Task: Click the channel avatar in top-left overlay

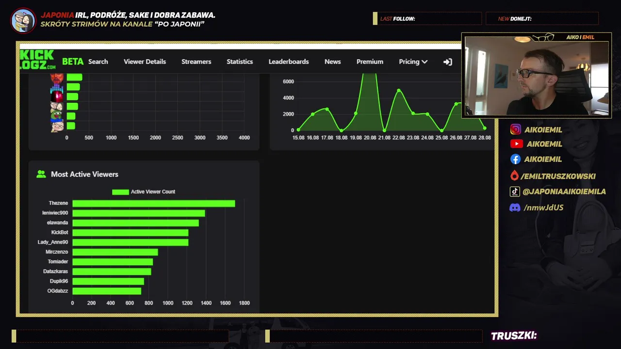Action: click(23, 20)
